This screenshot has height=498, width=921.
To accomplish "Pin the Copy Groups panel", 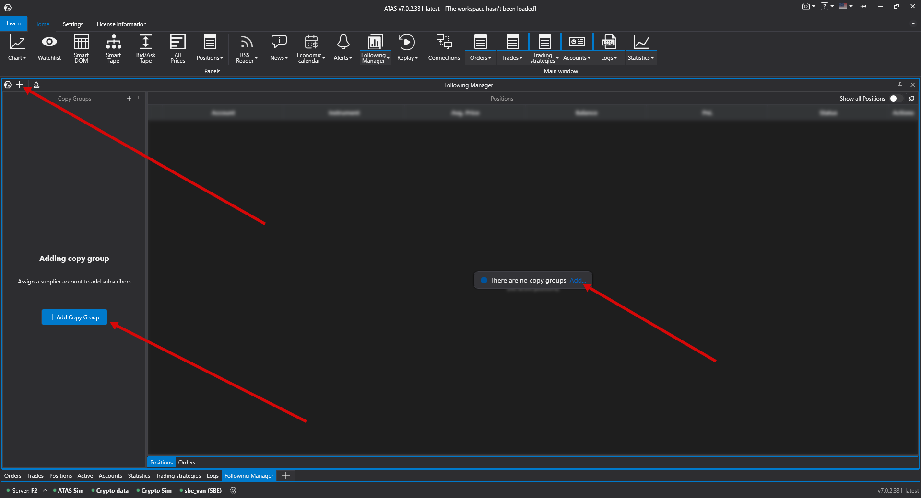I will tap(139, 98).
